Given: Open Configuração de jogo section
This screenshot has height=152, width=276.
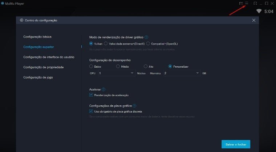Looking at the screenshot, I should (x=38, y=77).
